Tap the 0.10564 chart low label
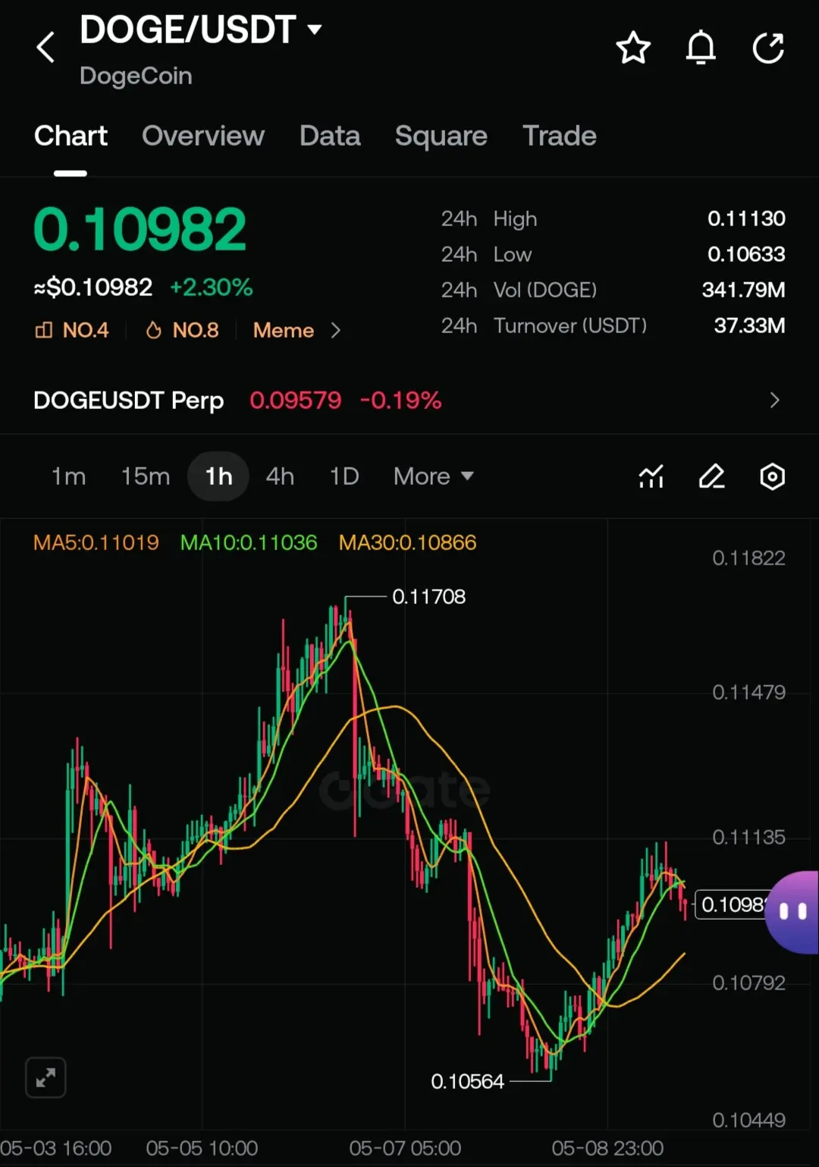The image size is (819, 1167). [x=467, y=1081]
